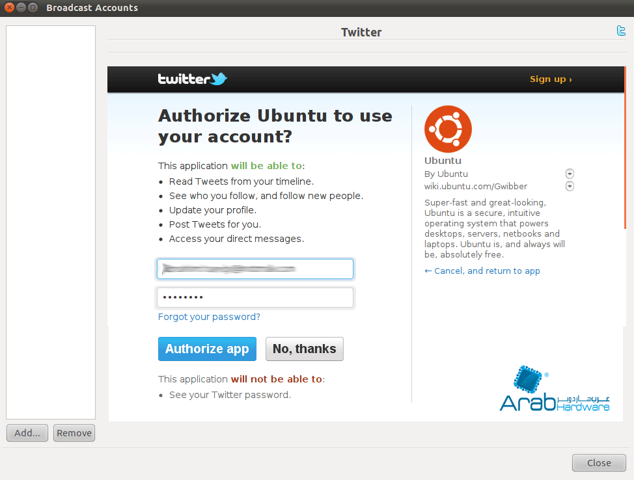Click the 'By Ubuntu' text
Screen dimensions: 634x480
(446, 174)
